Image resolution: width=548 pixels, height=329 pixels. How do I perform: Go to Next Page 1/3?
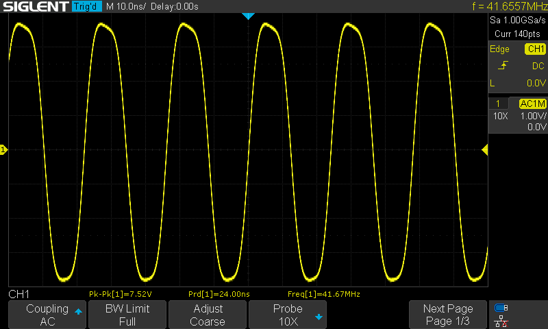point(448,315)
